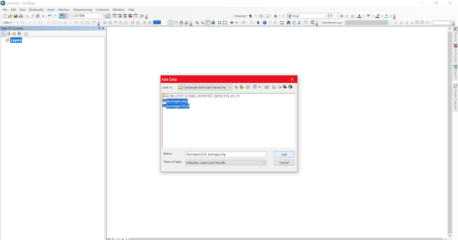
Task: Pin the Table Of Contents panel
Action: pyautogui.click(x=99, y=28)
